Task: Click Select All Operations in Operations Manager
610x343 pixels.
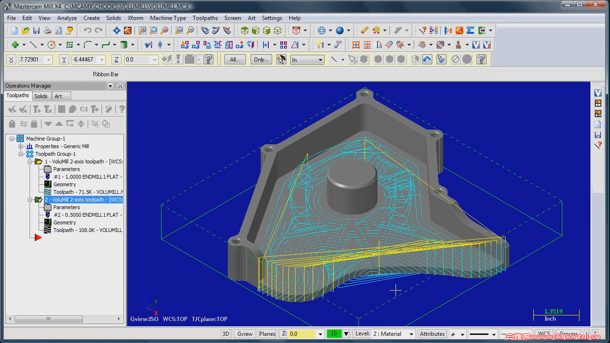Action: (x=12, y=110)
